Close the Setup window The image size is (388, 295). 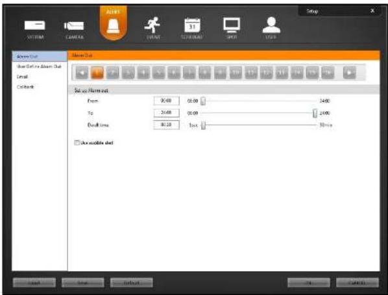coord(372,10)
